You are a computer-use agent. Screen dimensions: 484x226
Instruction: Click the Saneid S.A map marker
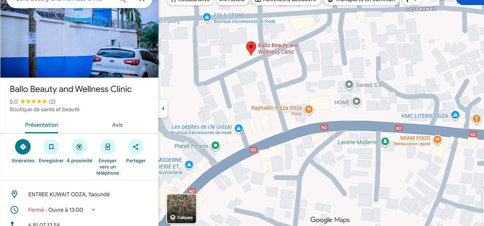[349, 85]
